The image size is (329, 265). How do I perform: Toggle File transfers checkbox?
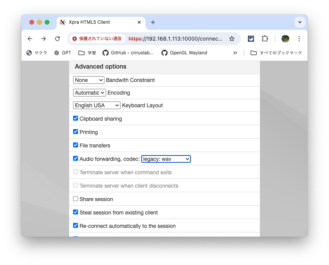[75, 145]
